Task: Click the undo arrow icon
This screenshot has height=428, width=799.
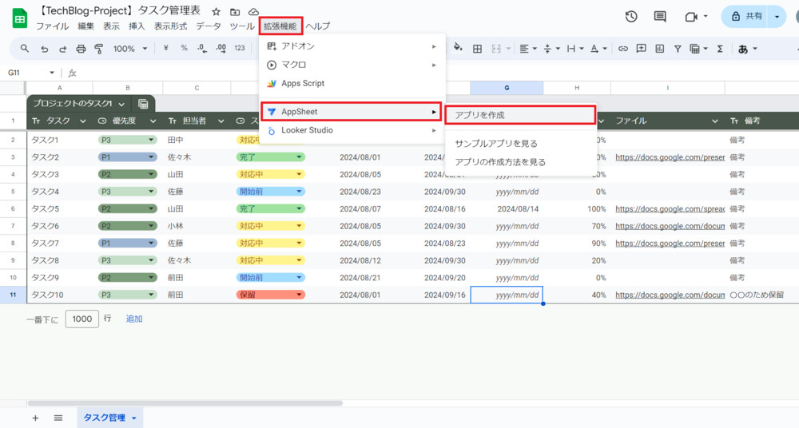Action: click(x=44, y=49)
